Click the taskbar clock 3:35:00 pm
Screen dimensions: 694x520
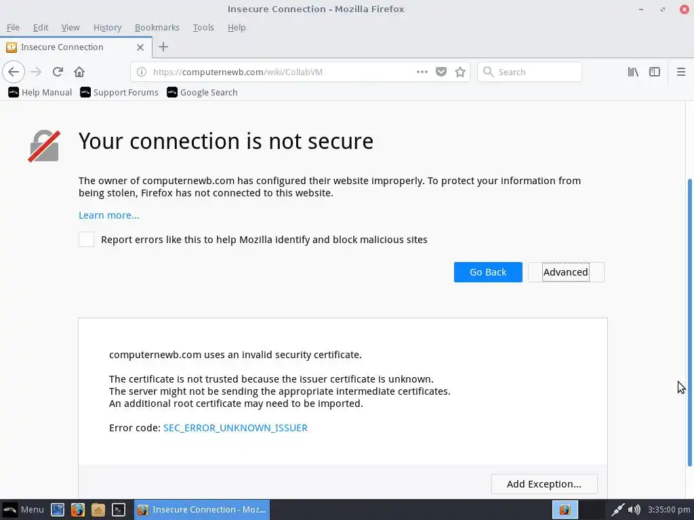point(669,509)
